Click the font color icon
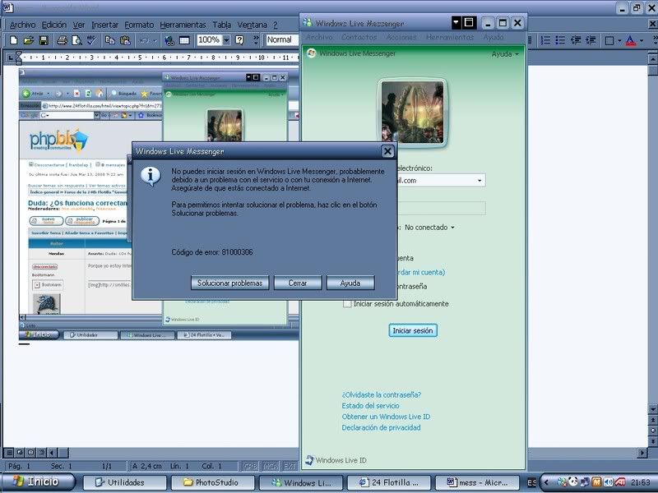Viewport: 658px width, 493px height. click(x=630, y=40)
